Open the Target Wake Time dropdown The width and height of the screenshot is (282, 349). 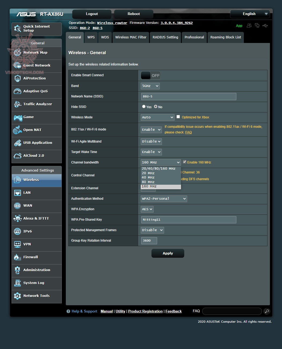pyautogui.click(x=151, y=152)
